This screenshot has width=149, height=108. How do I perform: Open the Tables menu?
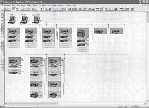click(x=29, y=5)
